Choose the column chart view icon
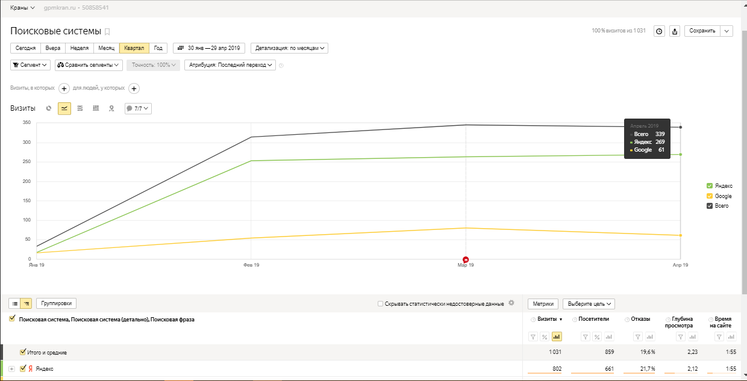Screen dimensions: 747x381 pos(96,108)
